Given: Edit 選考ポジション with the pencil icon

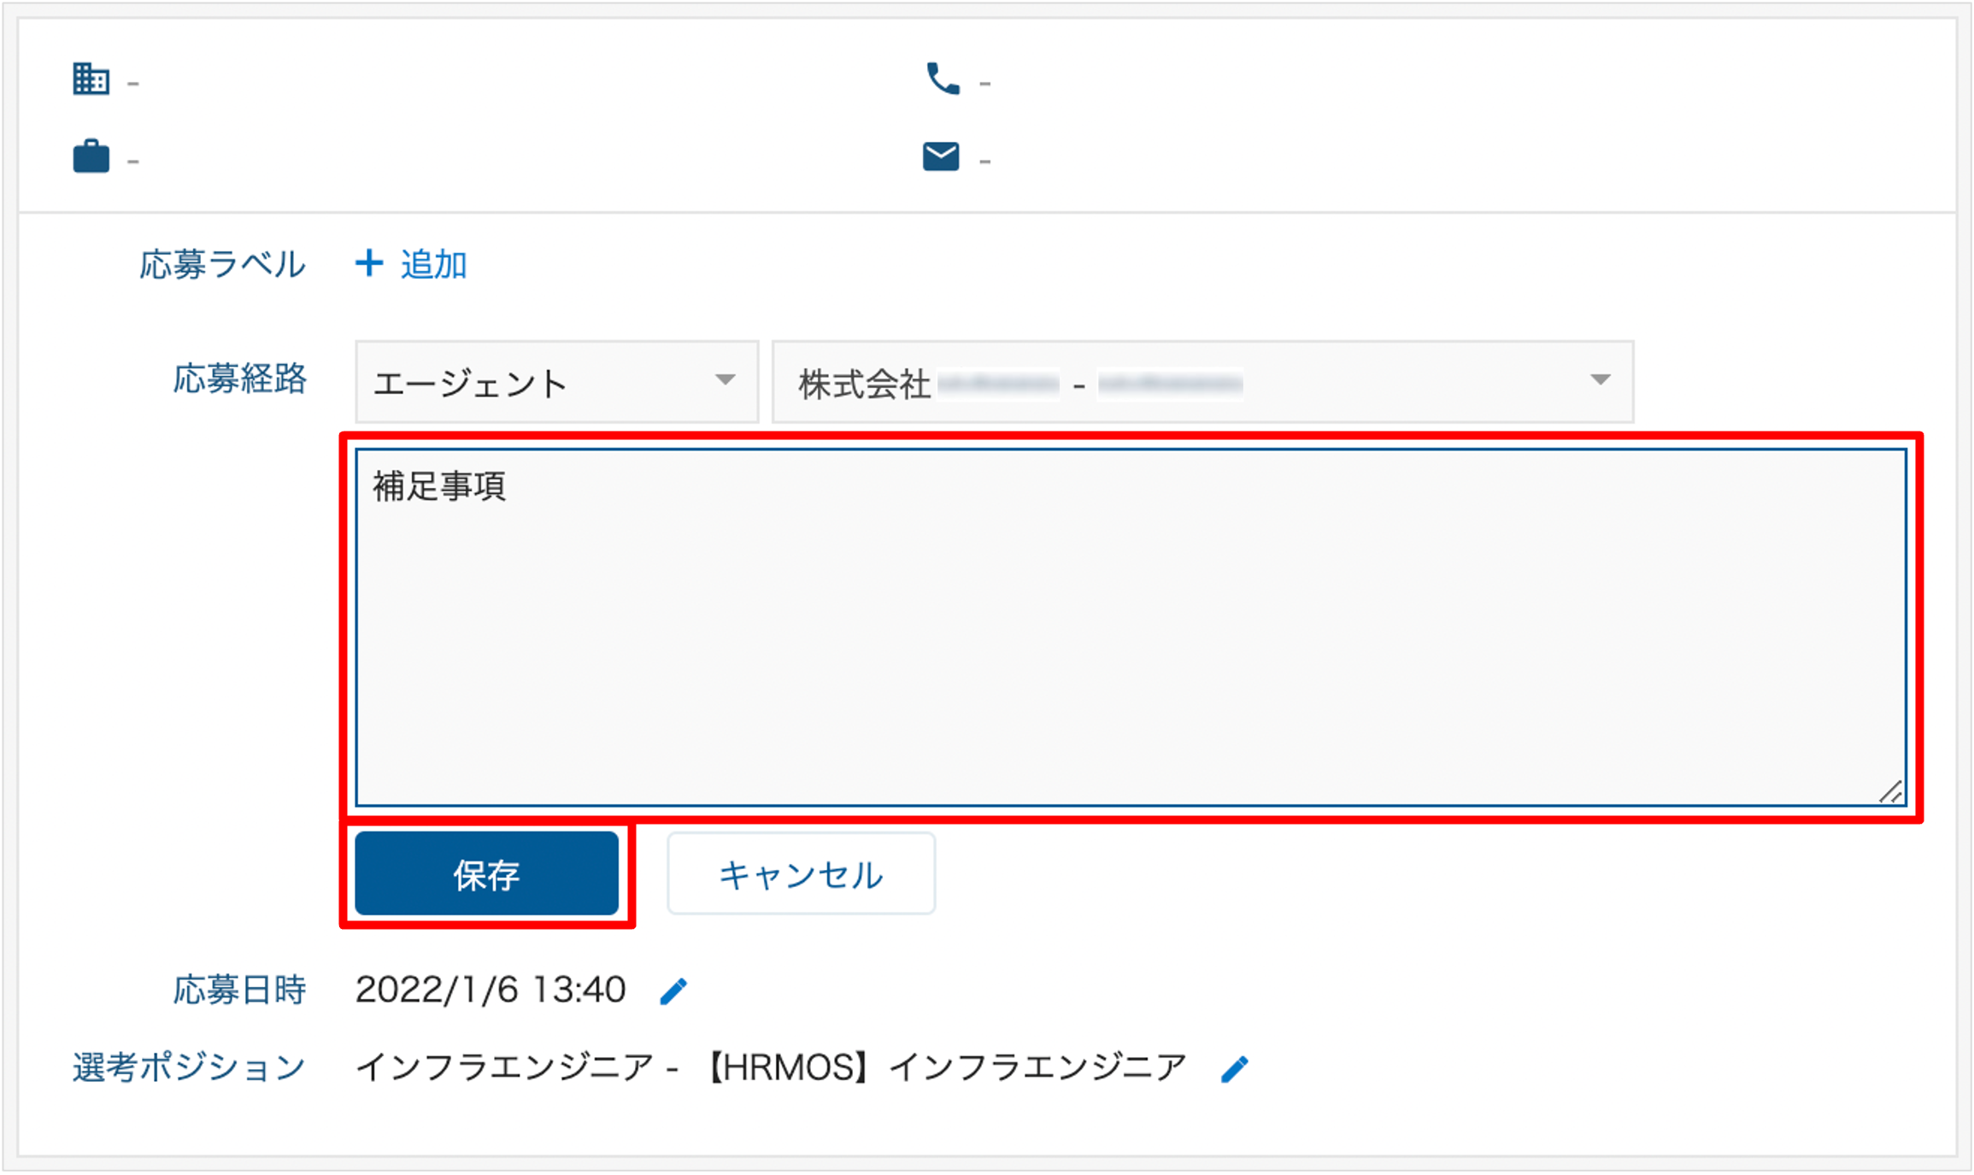Looking at the screenshot, I should [1234, 1069].
